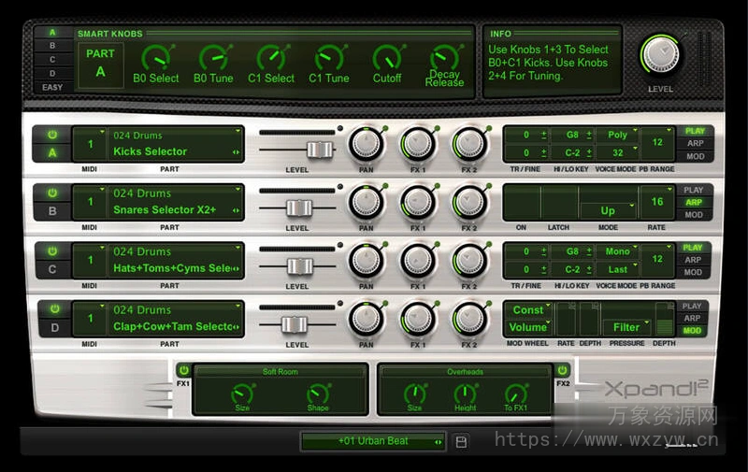
Task: Click the FX 1 knob for part B
Action: [418, 202]
